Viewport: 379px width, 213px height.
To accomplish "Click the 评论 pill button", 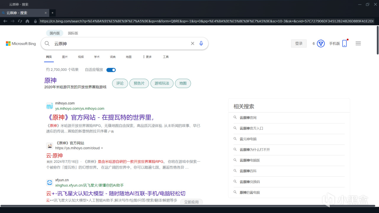I will (x=120, y=83).
